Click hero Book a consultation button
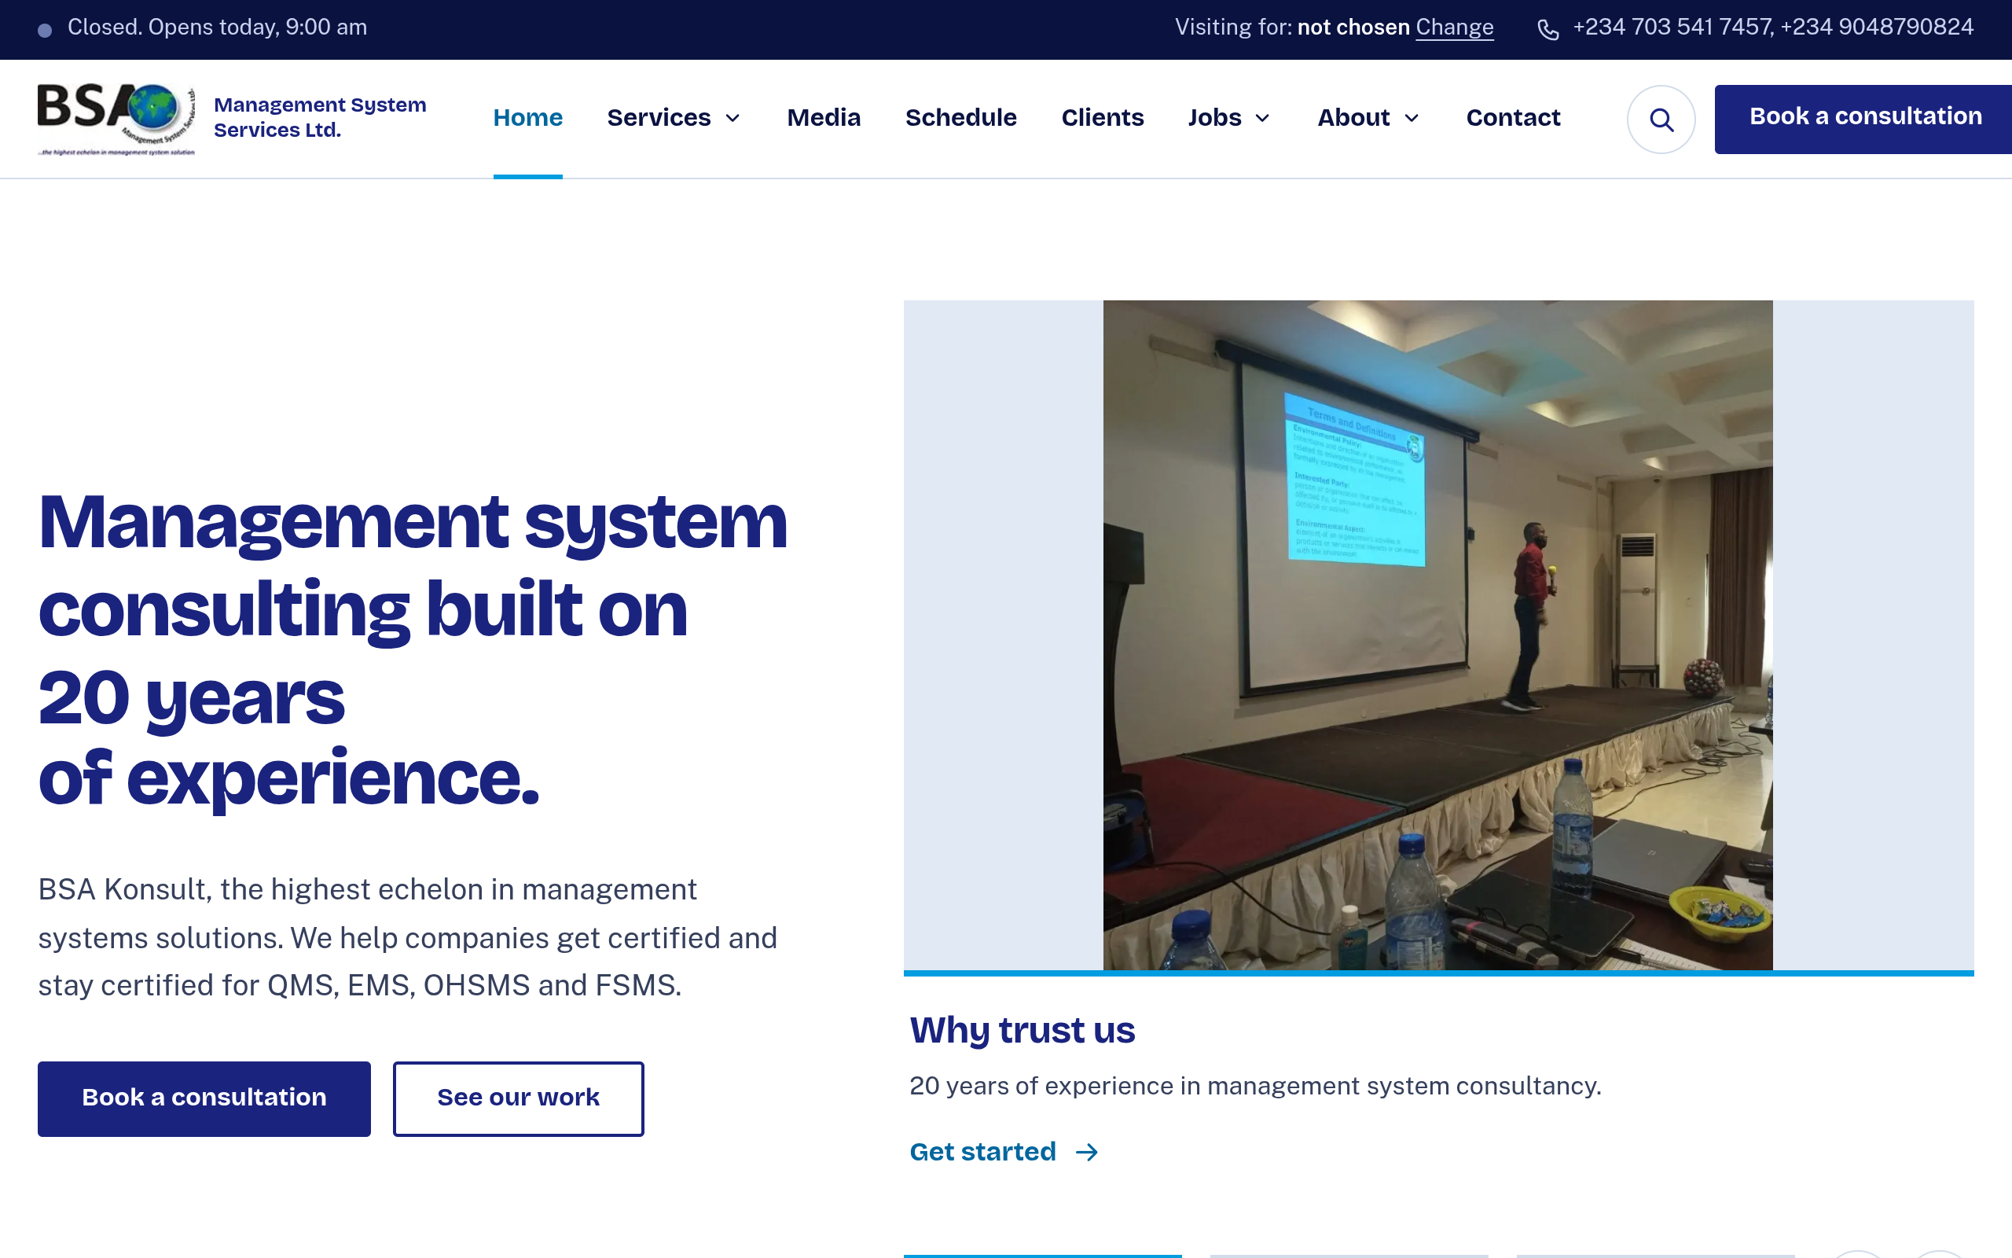The height and width of the screenshot is (1258, 2012). pos(204,1098)
